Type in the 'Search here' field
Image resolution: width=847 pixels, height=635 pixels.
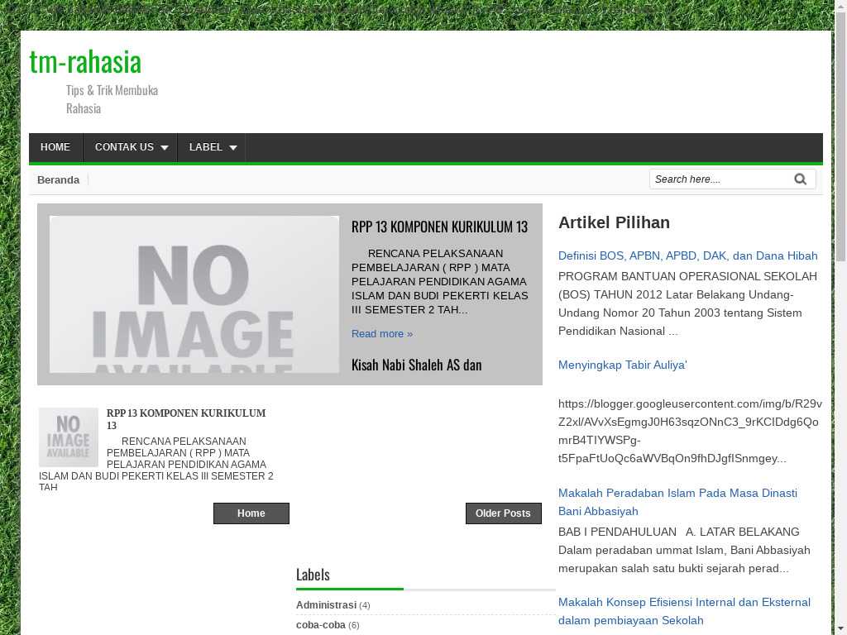[x=716, y=179]
